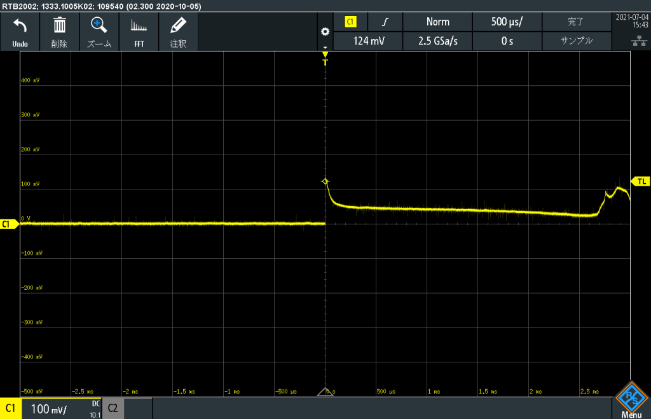Expand the toolbar arrow below the gear
The height and width of the screenshot is (419, 651).
pos(325,47)
